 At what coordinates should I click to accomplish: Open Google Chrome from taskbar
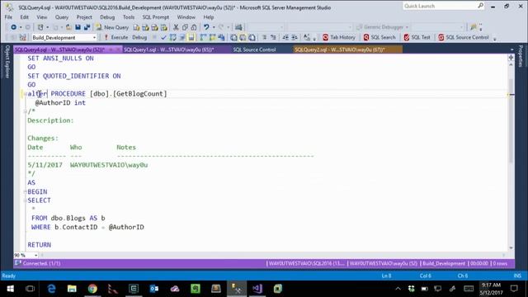tap(92, 289)
